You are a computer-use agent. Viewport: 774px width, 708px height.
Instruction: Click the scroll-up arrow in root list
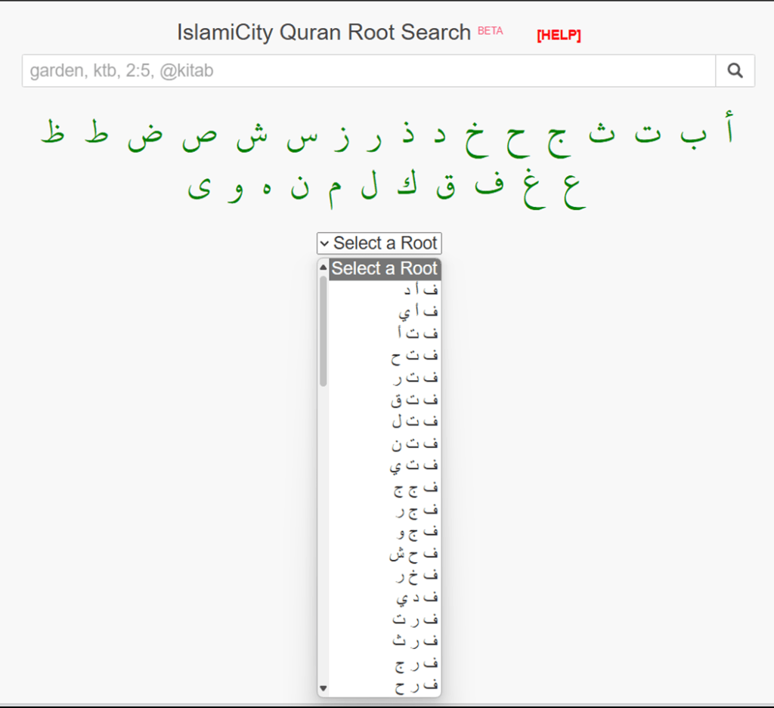coord(324,267)
